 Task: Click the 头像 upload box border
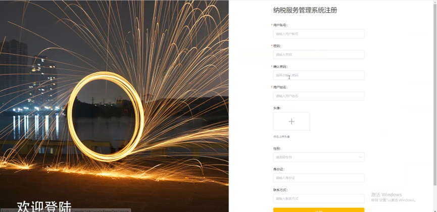pyautogui.click(x=291, y=121)
